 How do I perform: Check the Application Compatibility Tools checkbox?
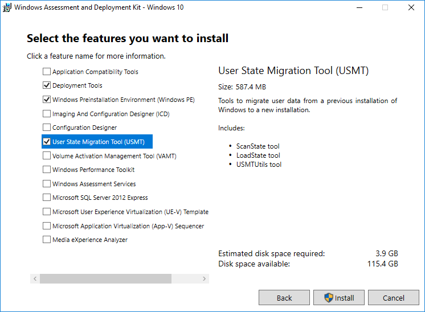coord(46,72)
